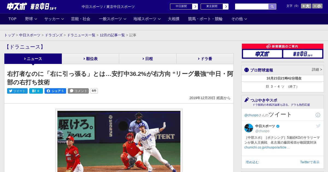This screenshot has width=328, height=172.
Task: Click the Twitter widget info icon
Action: pyautogui.click(x=318, y=115)
